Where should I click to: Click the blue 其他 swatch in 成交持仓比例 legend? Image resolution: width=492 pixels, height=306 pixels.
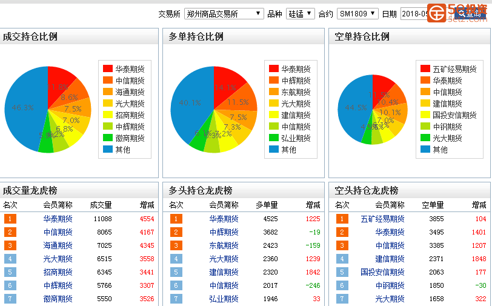coord(108,150)
